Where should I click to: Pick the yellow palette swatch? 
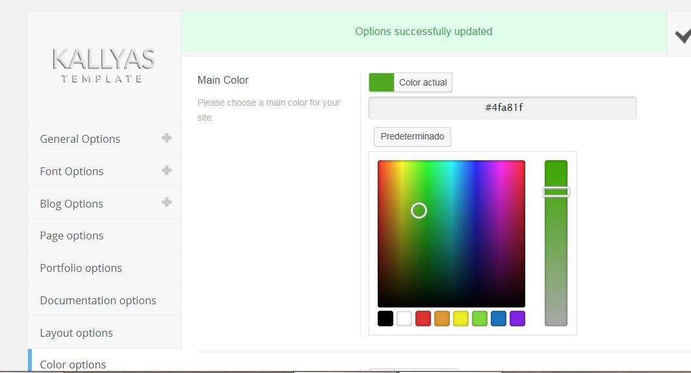pyautogui.click(x=461, y=319)
